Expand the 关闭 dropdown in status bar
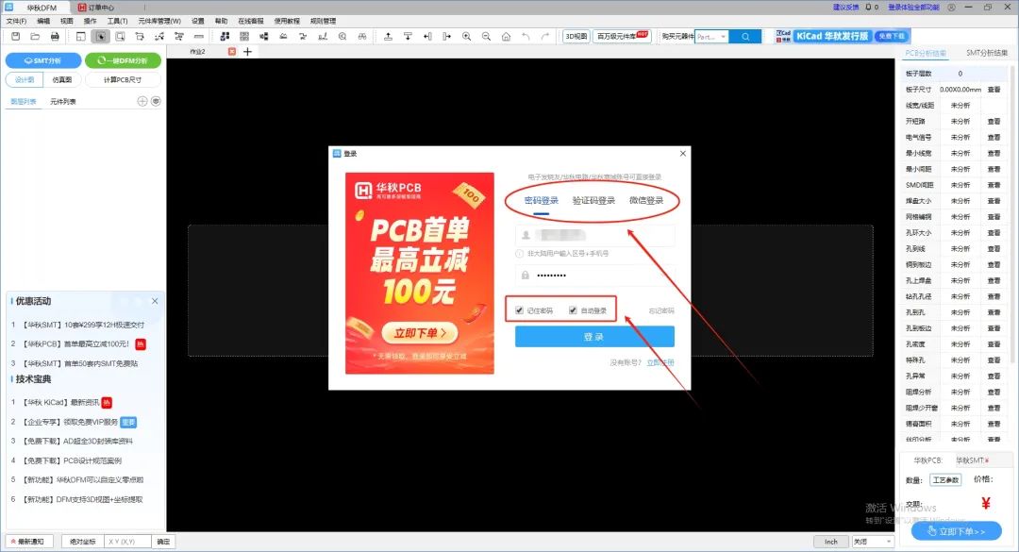Screen dimensions: 1019x552 (x=872, y=542)
